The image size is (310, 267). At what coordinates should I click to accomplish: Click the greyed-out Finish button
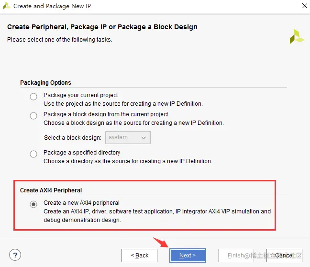click(236, 256)
